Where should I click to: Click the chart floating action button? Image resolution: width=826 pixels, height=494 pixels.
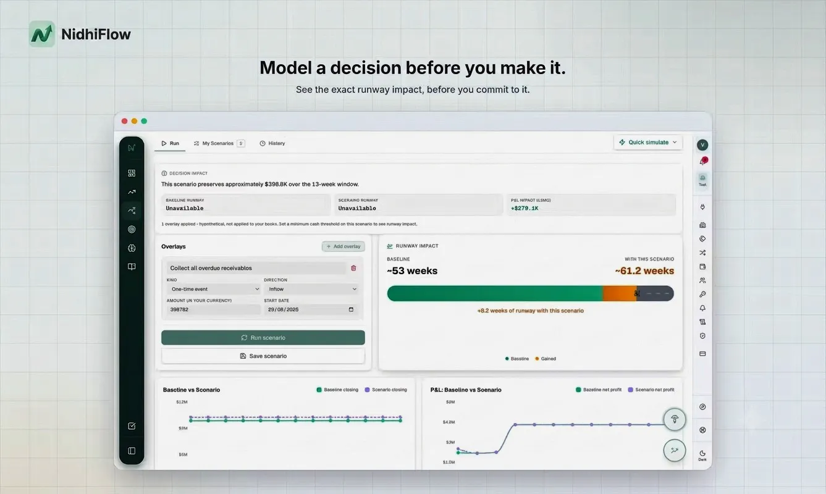click(x=675, y=450)
